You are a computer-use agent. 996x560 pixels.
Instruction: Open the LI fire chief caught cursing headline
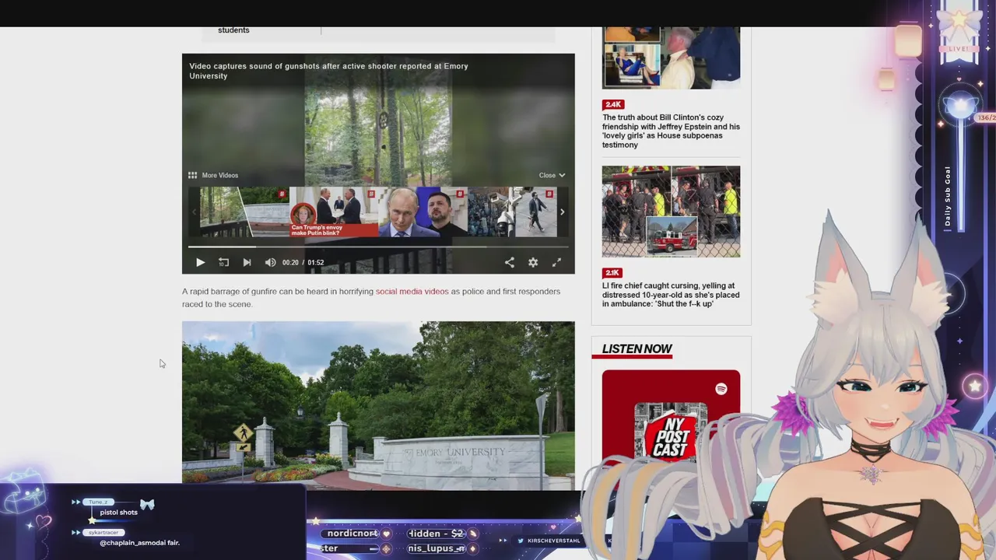point(671,295)
